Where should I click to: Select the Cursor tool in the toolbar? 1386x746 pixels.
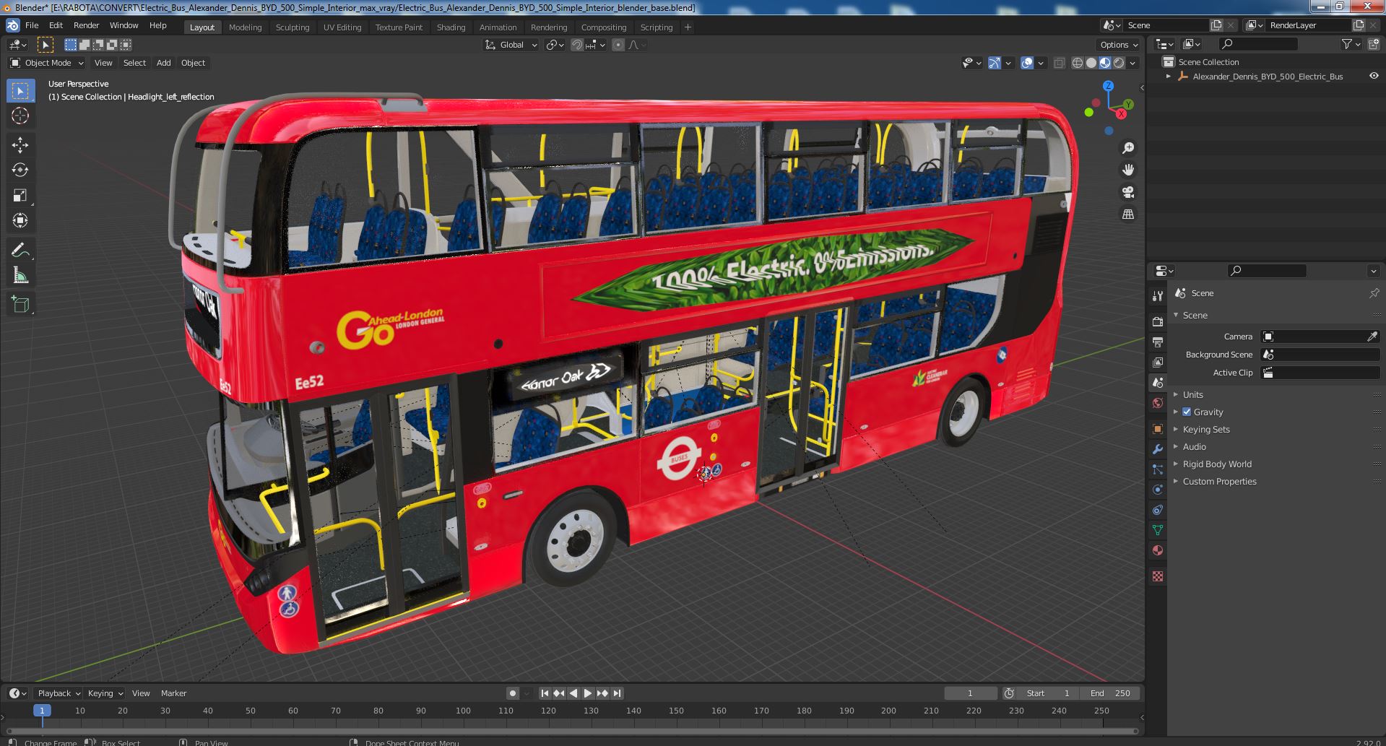[x=20, y=116]
